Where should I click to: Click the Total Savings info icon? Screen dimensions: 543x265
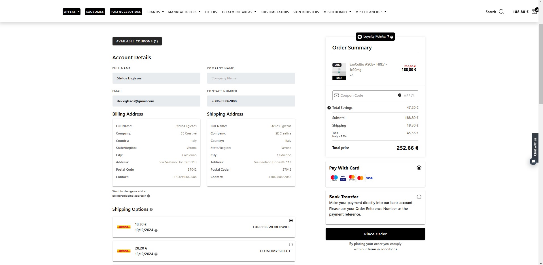click(329, 108)
